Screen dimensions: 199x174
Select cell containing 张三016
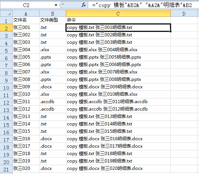pos(26,139)
